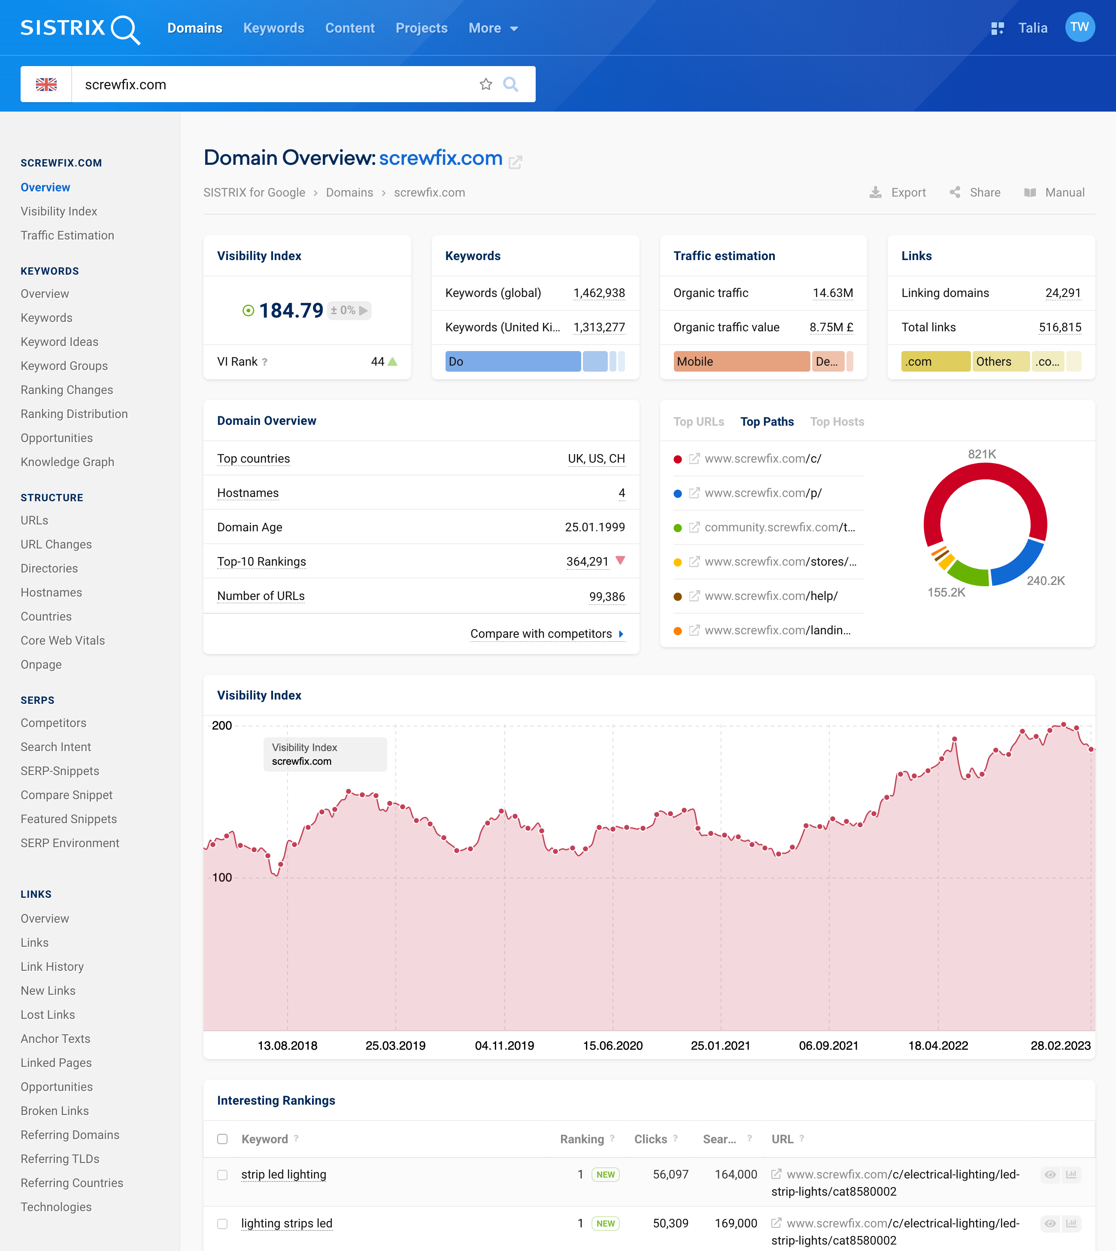The image size is (1116, 1251).
Task: Open external link icon for www.screwfix.com/p/
Action: pyautogui.click(x=694, y=493)
